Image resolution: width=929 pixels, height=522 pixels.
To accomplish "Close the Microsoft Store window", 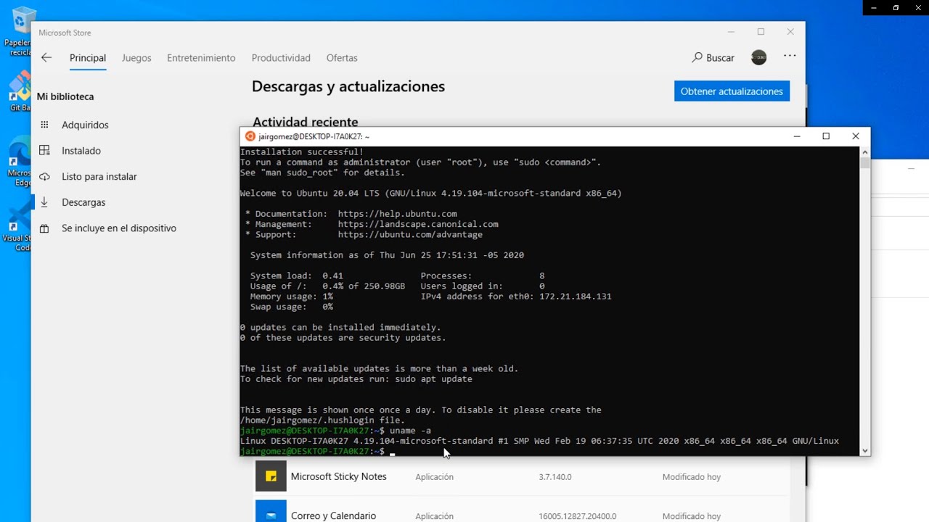I will pos(790,32).
